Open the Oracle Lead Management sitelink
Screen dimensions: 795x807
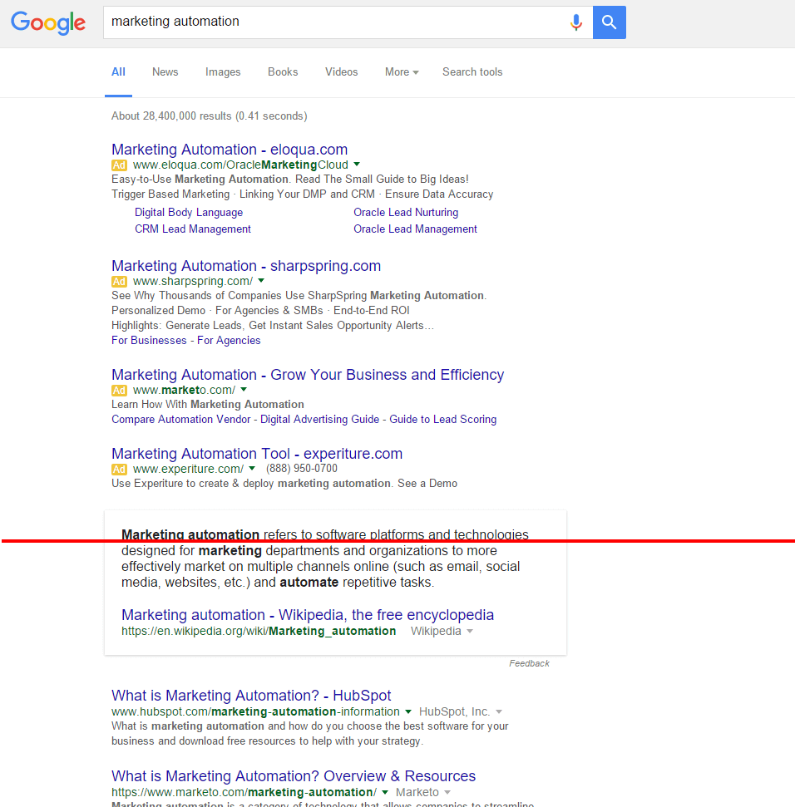point(415,229)
